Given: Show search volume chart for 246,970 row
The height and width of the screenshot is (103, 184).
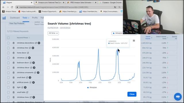Looking at the screenshot, I should pyautogui.click(x=151, y=58).
